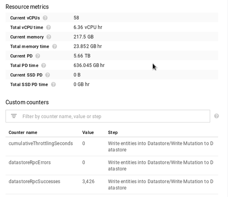Click the 636.045 GB hr value
The image size is (228, 197).
(89, 66)
